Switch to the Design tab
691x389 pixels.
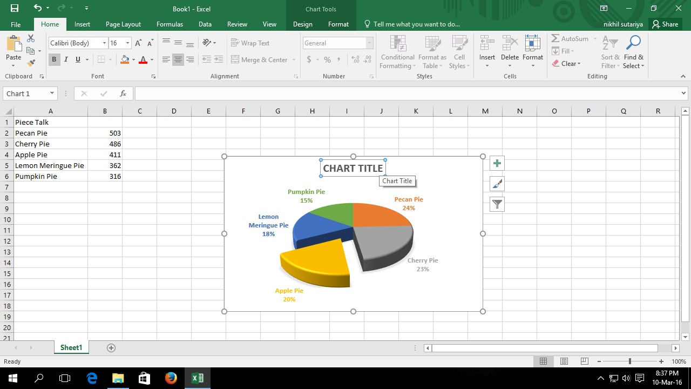[x=302, y=24]
